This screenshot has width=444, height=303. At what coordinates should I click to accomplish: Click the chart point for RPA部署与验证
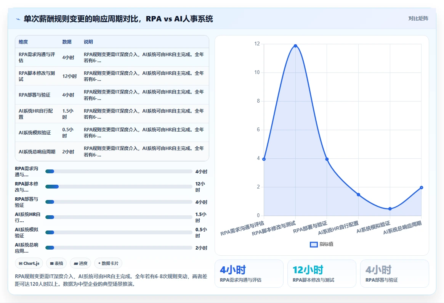coord(327,159)
